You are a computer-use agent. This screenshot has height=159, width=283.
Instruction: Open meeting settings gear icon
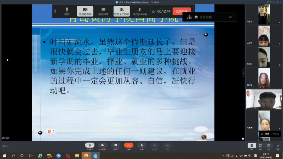(x=278, y=146)
